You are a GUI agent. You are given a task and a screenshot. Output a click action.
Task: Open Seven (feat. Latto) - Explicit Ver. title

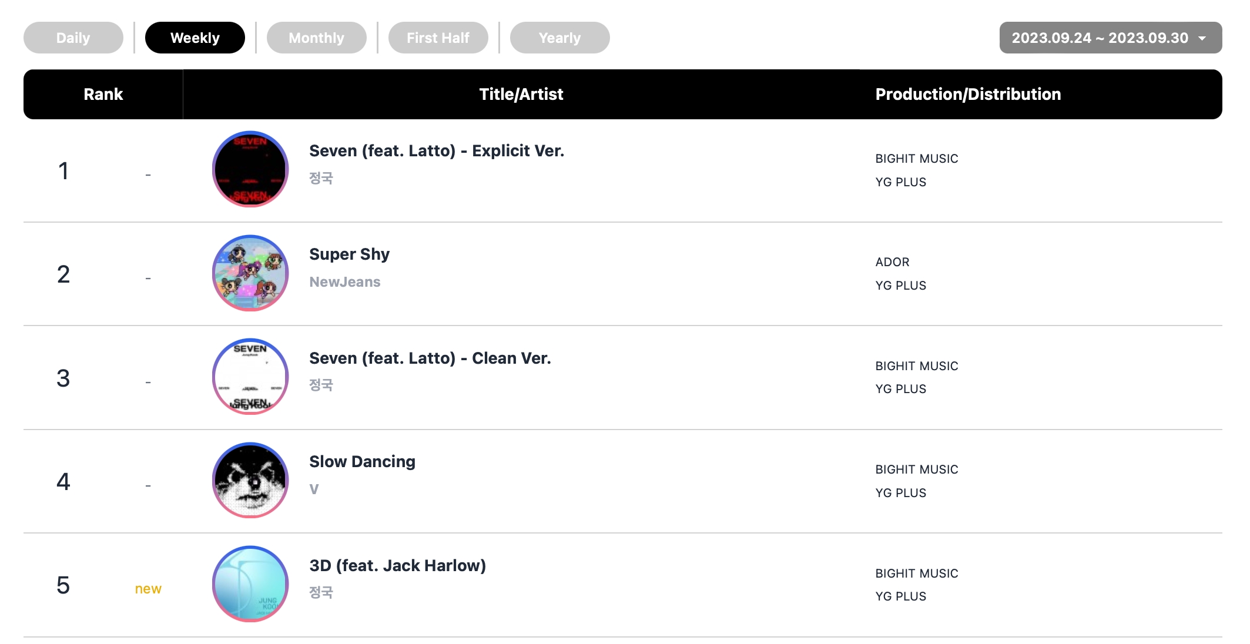(x=437, y=151)
